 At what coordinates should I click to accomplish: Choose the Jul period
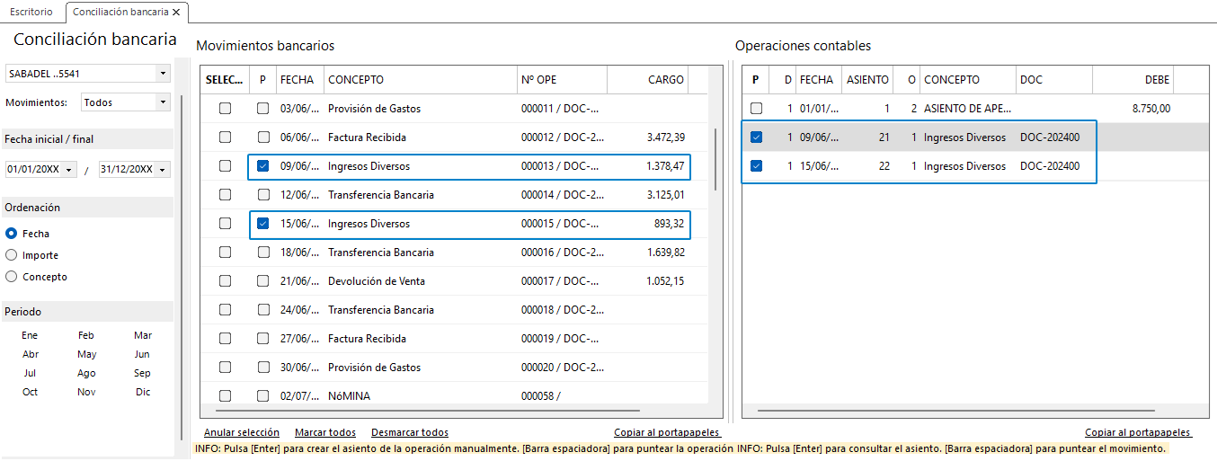[30, 373]
